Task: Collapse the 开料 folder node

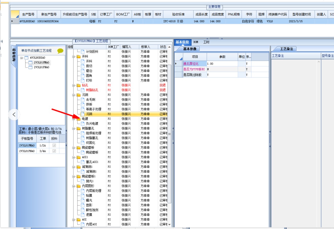Action: click(x=74, y=57)
